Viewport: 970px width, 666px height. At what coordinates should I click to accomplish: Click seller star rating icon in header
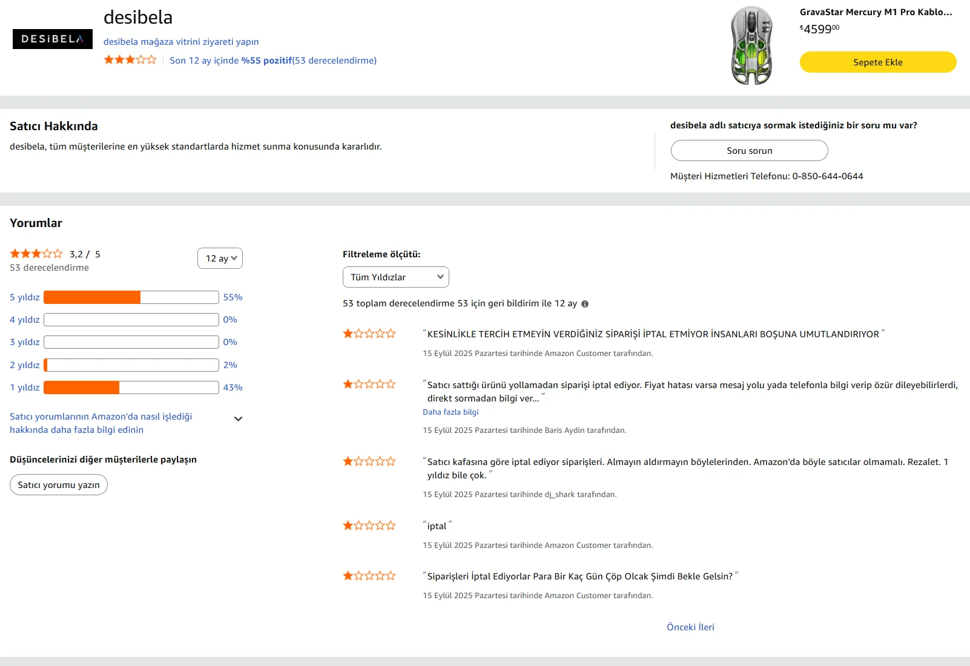point(130,60)
